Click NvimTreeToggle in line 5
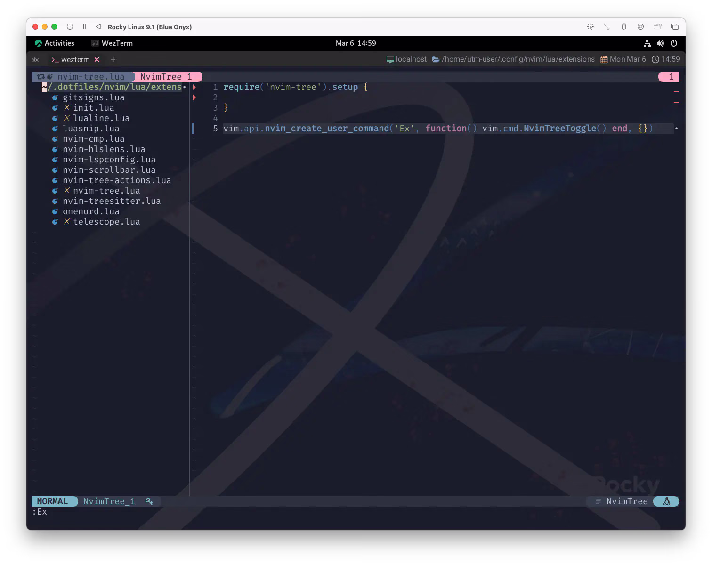 coord(560,129)
